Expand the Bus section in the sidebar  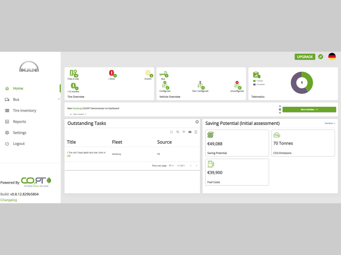[59, 99]
